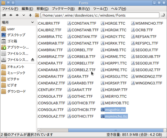Select HGRGE.TTC font icon
167x138 pixels.
[103, 23]
